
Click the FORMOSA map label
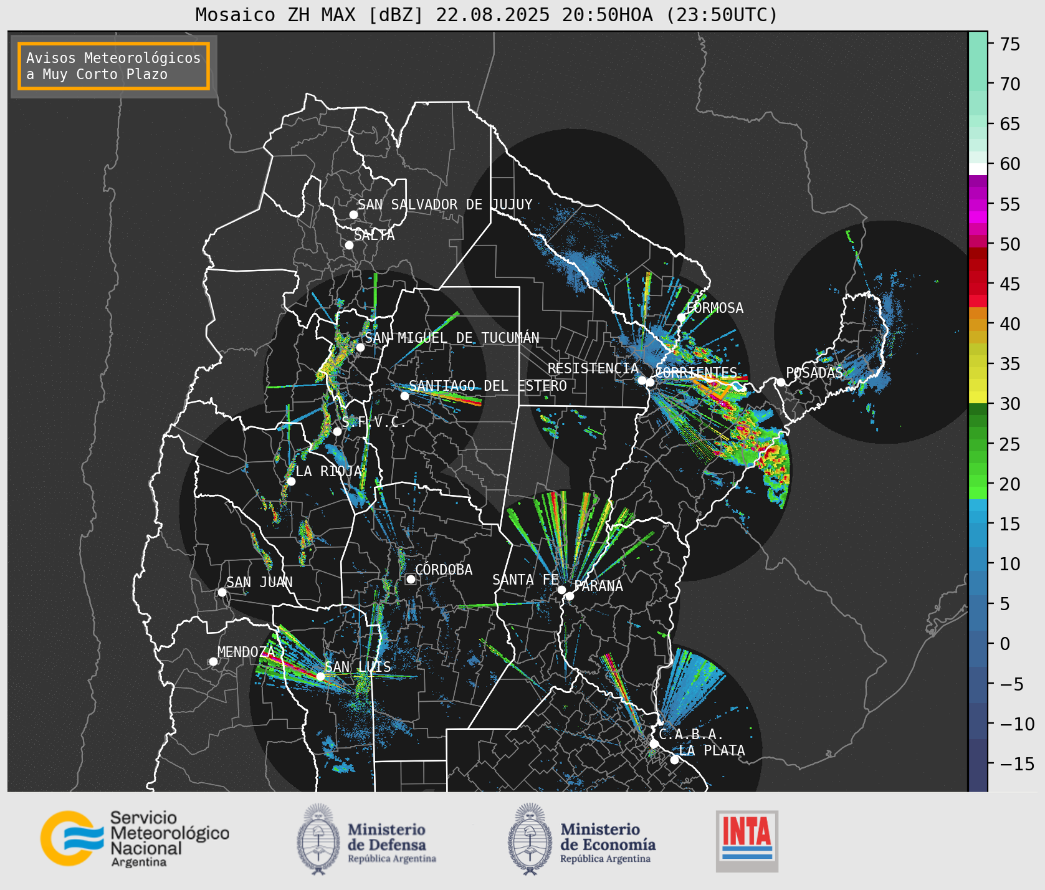click(x=715, y=308)
